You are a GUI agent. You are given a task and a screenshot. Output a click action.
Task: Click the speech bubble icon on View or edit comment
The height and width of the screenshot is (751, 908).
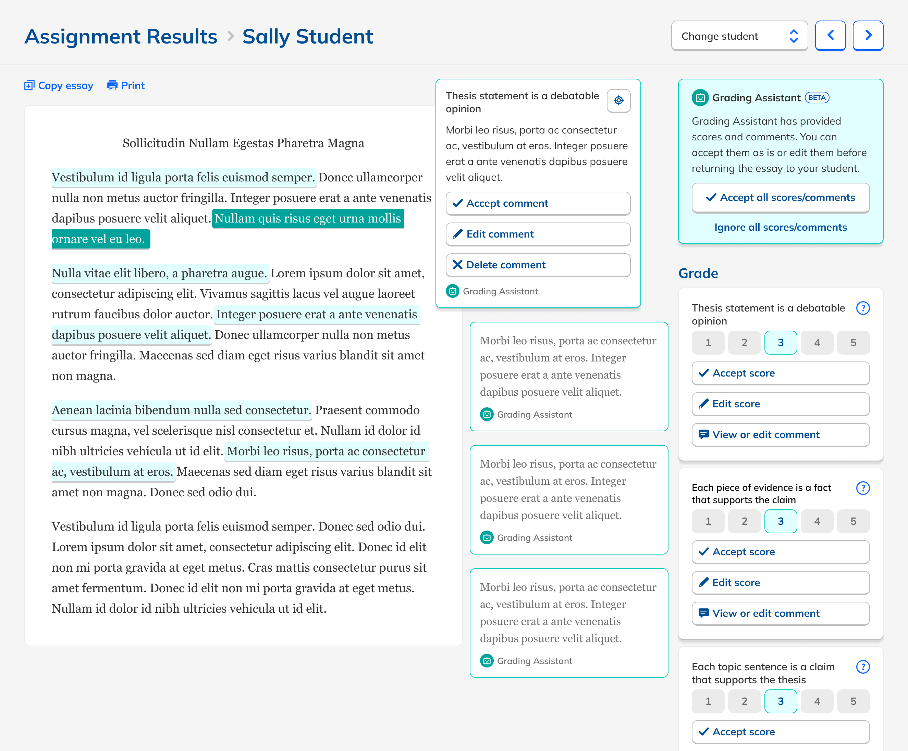tap(704, 434)
